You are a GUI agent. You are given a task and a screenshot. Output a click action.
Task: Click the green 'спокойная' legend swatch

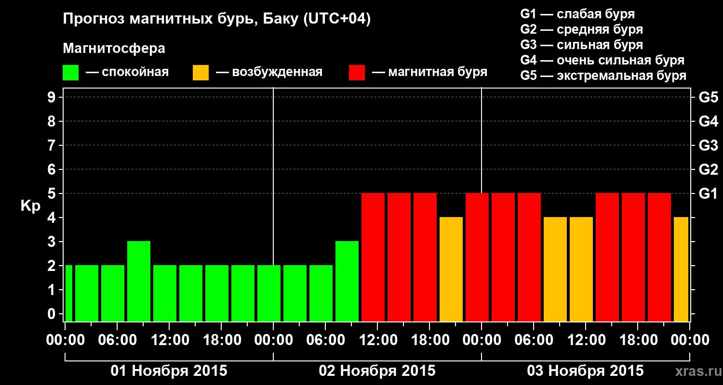[70, 73]
